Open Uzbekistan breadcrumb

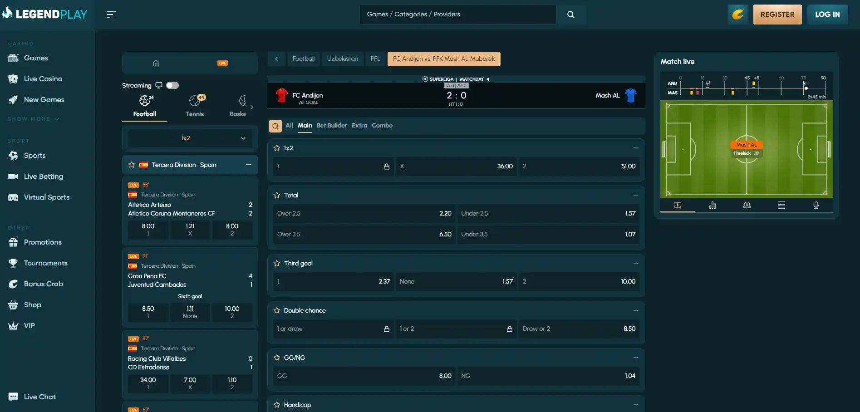coord(343,59)
